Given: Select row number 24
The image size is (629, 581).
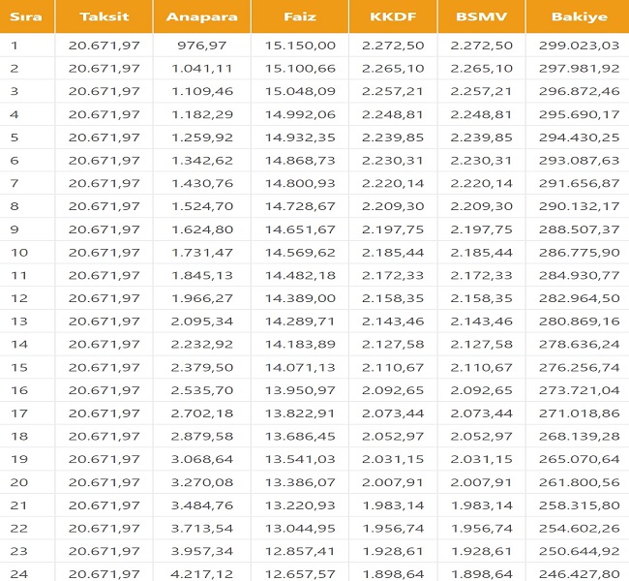Looking at the screenshot, I should pos(18,574).
